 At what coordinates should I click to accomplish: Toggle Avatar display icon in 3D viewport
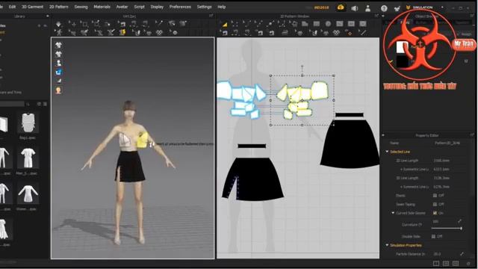coord(58,63)
